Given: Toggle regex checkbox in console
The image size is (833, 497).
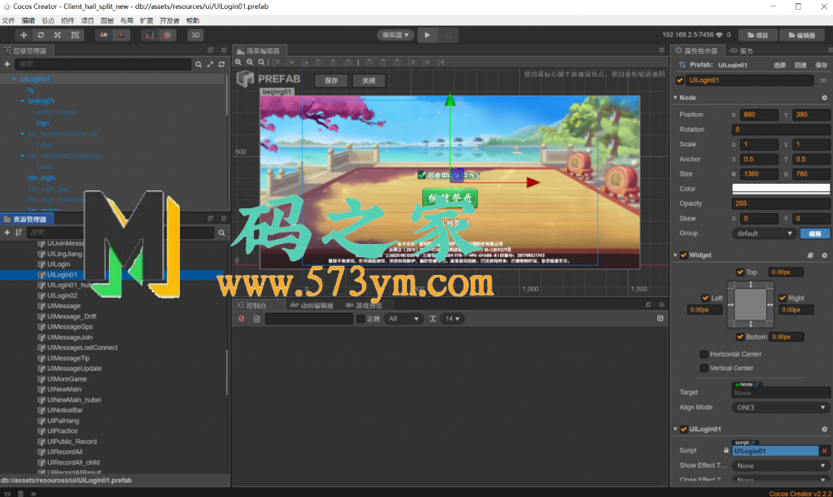Looking at the screenshot, I should [x=360, y=319].
